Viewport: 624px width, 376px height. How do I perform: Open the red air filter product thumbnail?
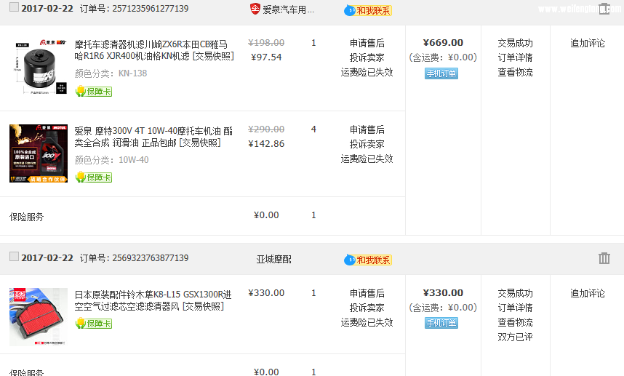click(x=38, y=317)
